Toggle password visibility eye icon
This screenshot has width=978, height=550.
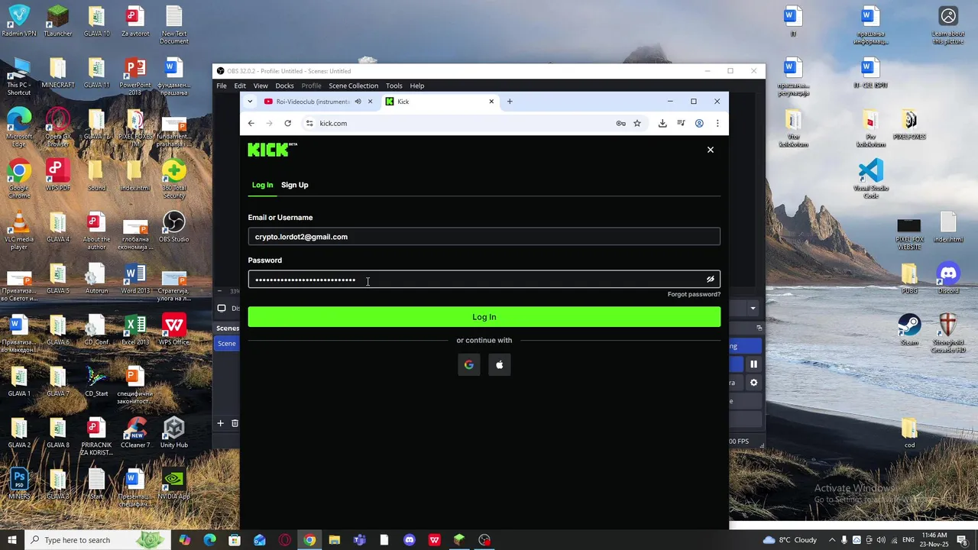[x=711, y=280]
